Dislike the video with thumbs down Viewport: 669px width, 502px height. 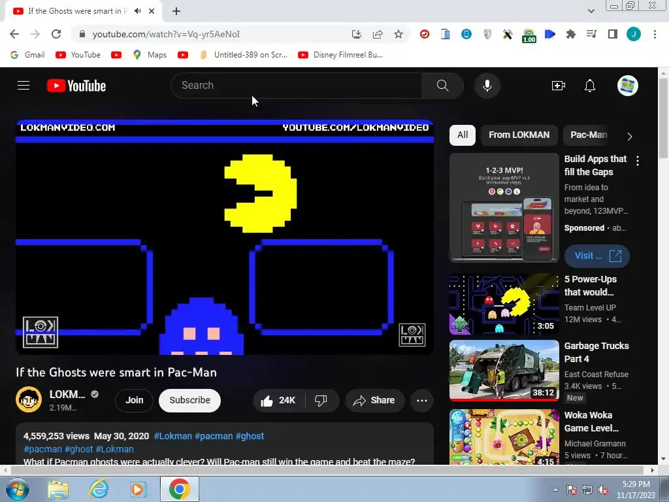[321, 401]
